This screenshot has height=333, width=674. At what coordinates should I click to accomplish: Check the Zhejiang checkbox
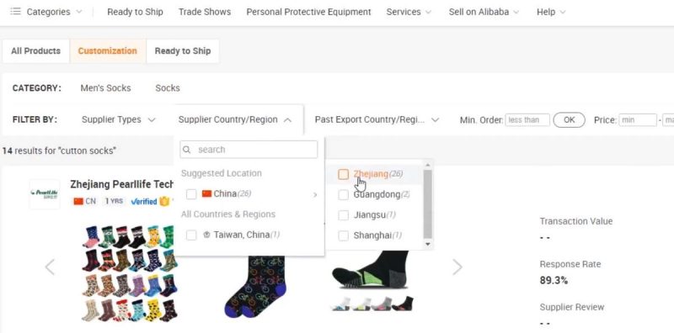point(344,174)
